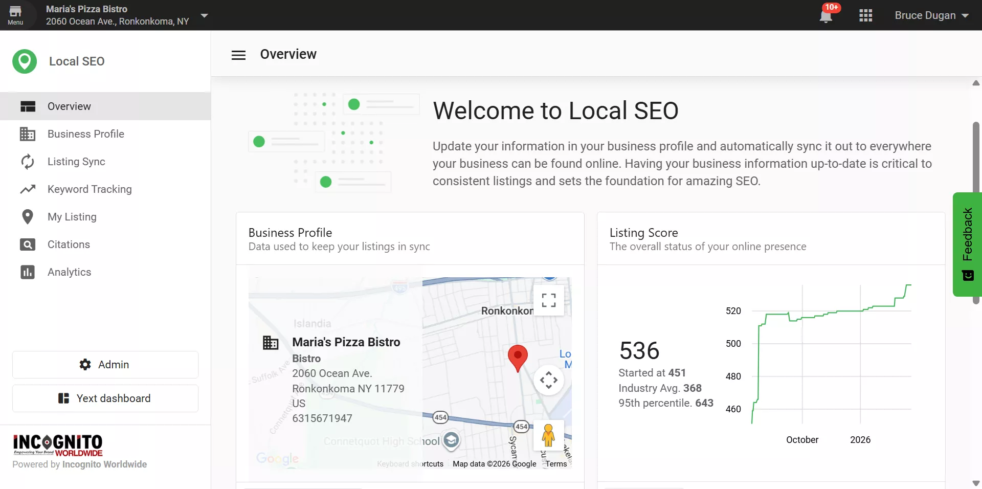Open the Feedback side tab
This screenshot has width=982, height=489.
point(968,244)
